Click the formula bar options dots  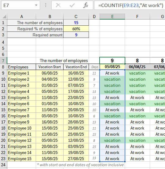click(x=46, y=5)
